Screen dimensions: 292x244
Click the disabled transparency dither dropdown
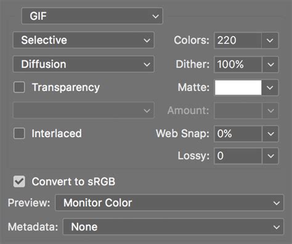pyautogui.click(x=84, y=111)
